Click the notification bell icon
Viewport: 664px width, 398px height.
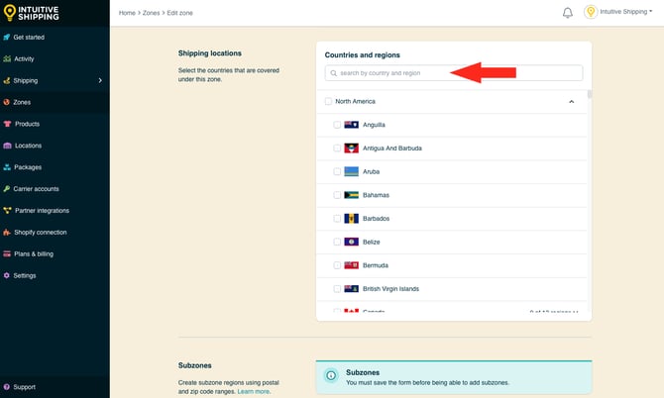pyautogui.click(x=568, y=13)
